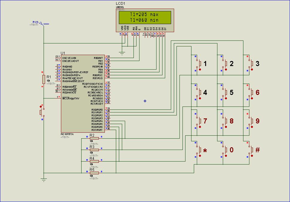Click keypad push-button labeled hash

click(251, 150)
